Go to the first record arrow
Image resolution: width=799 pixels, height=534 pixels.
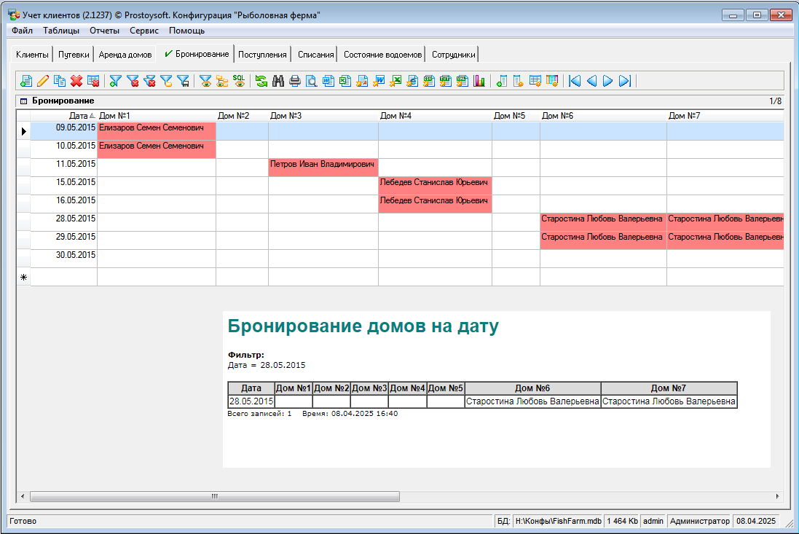575,81
